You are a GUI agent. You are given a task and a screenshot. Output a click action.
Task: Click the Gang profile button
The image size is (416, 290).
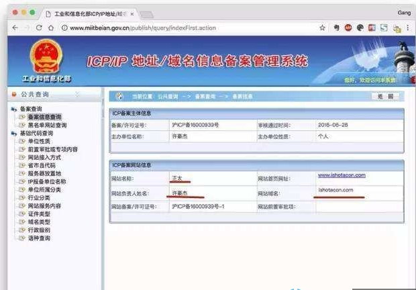[404, 13]
